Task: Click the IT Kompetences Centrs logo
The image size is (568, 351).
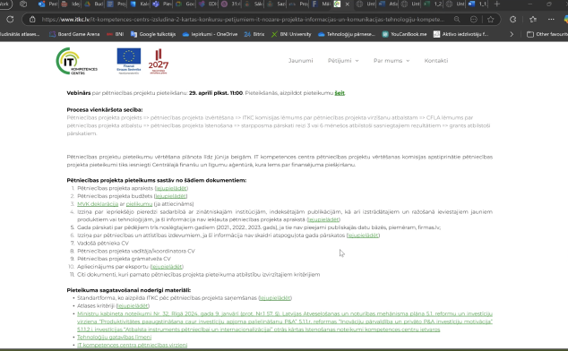Action: 76,61
